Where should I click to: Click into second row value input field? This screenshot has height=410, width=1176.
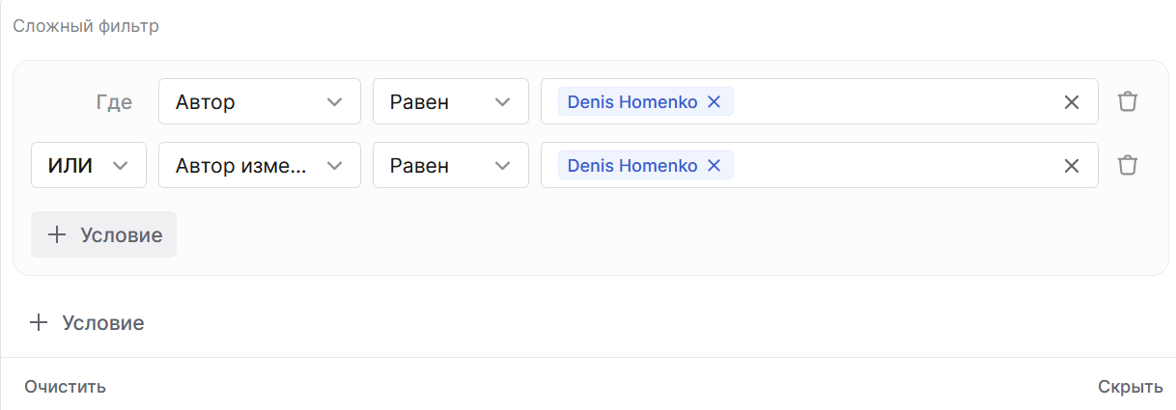coord(888,166)
